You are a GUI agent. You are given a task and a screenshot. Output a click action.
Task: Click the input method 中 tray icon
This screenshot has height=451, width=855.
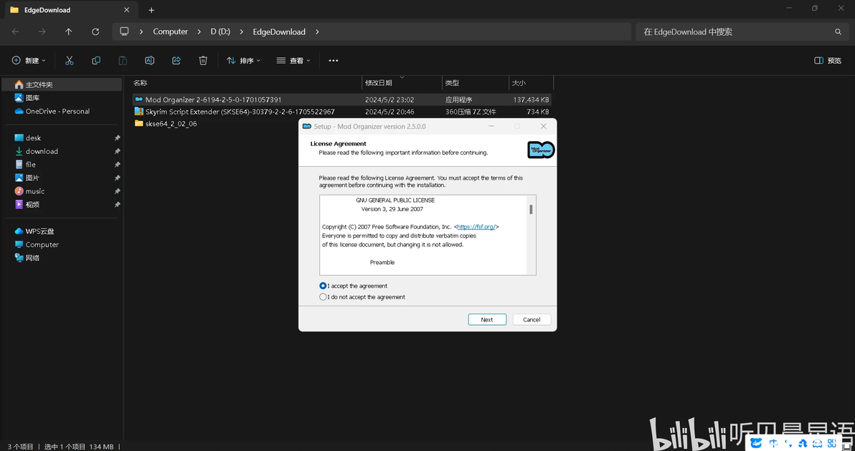[x=773, y=443]
